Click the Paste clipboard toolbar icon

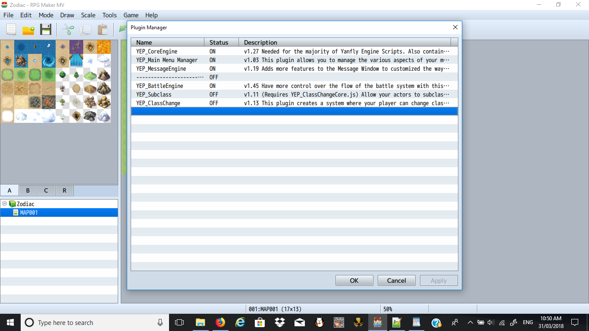pyautogui.click(x=103, y=30)
